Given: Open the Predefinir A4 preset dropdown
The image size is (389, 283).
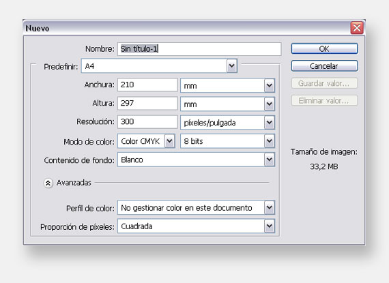Looking at the screenshot, I should (159, 66).
